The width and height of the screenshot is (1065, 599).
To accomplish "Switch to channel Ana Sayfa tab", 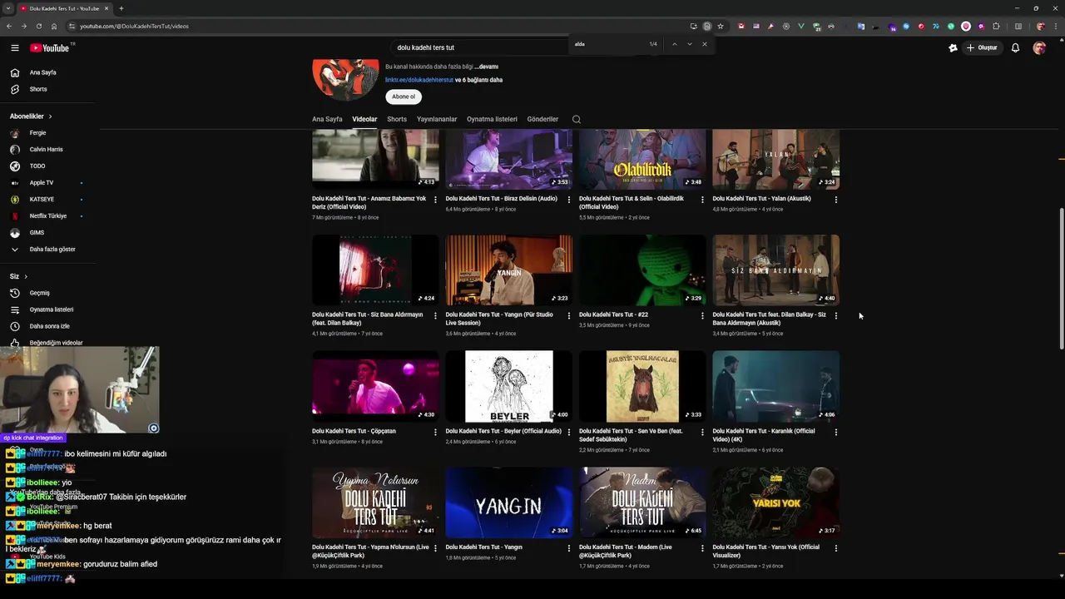I will tap(327, 119).
